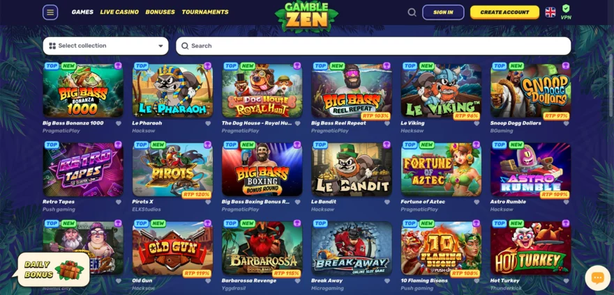614x295 pixels.
Task: Go to Live Casino section
Action: coord(119,12)
